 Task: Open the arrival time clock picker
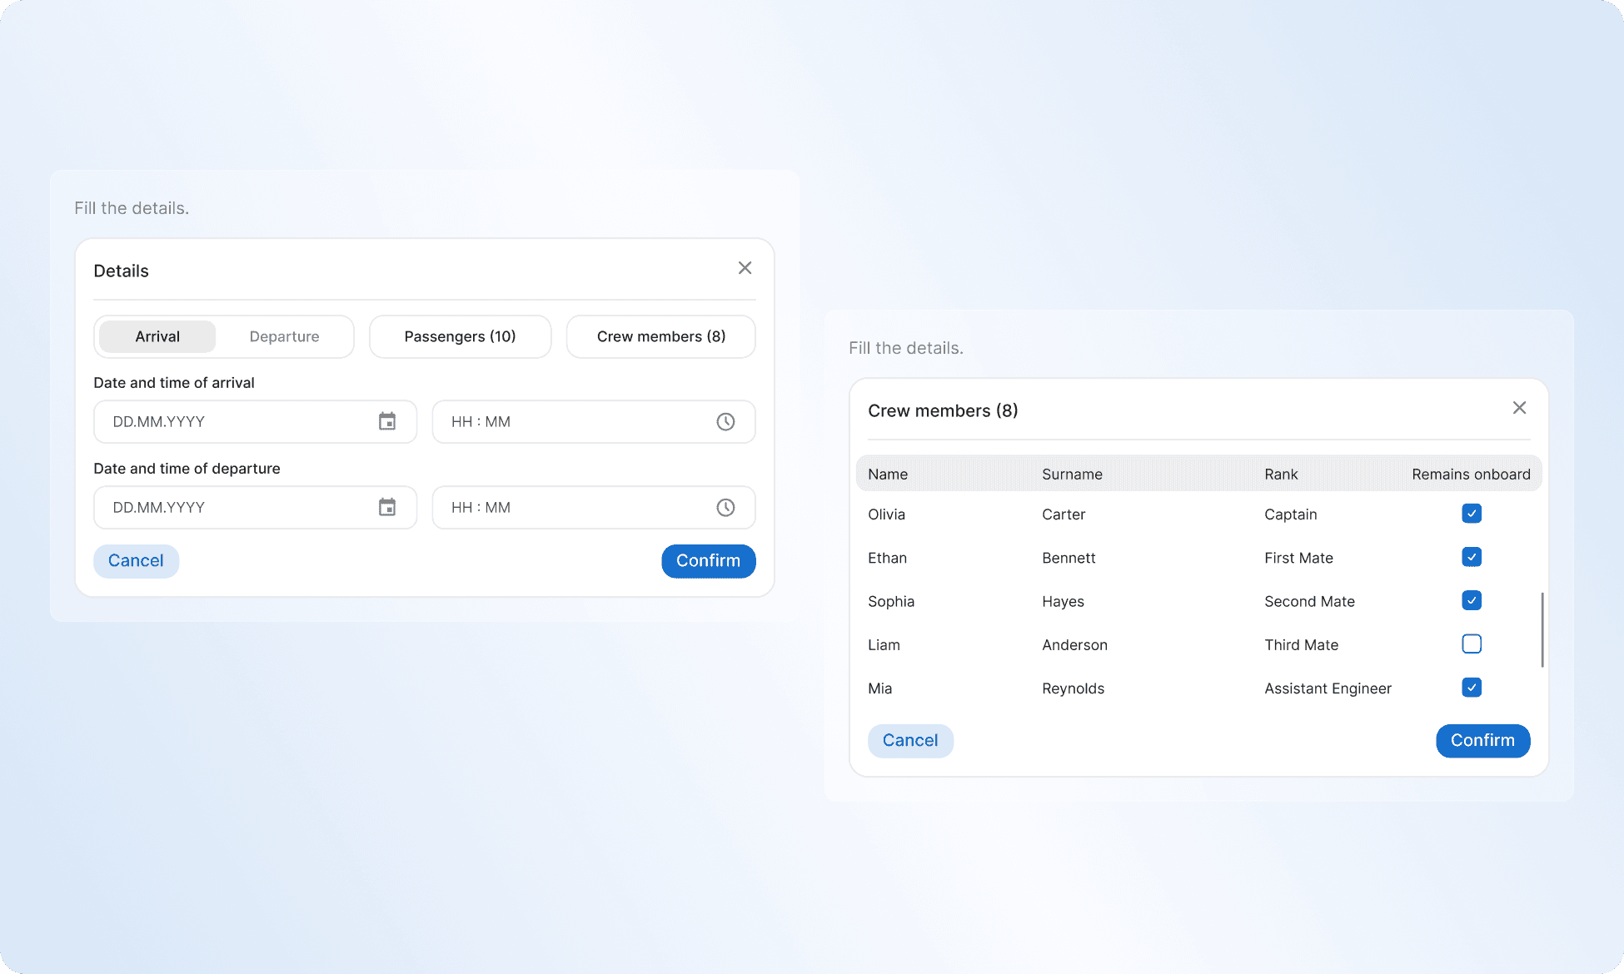725,421
